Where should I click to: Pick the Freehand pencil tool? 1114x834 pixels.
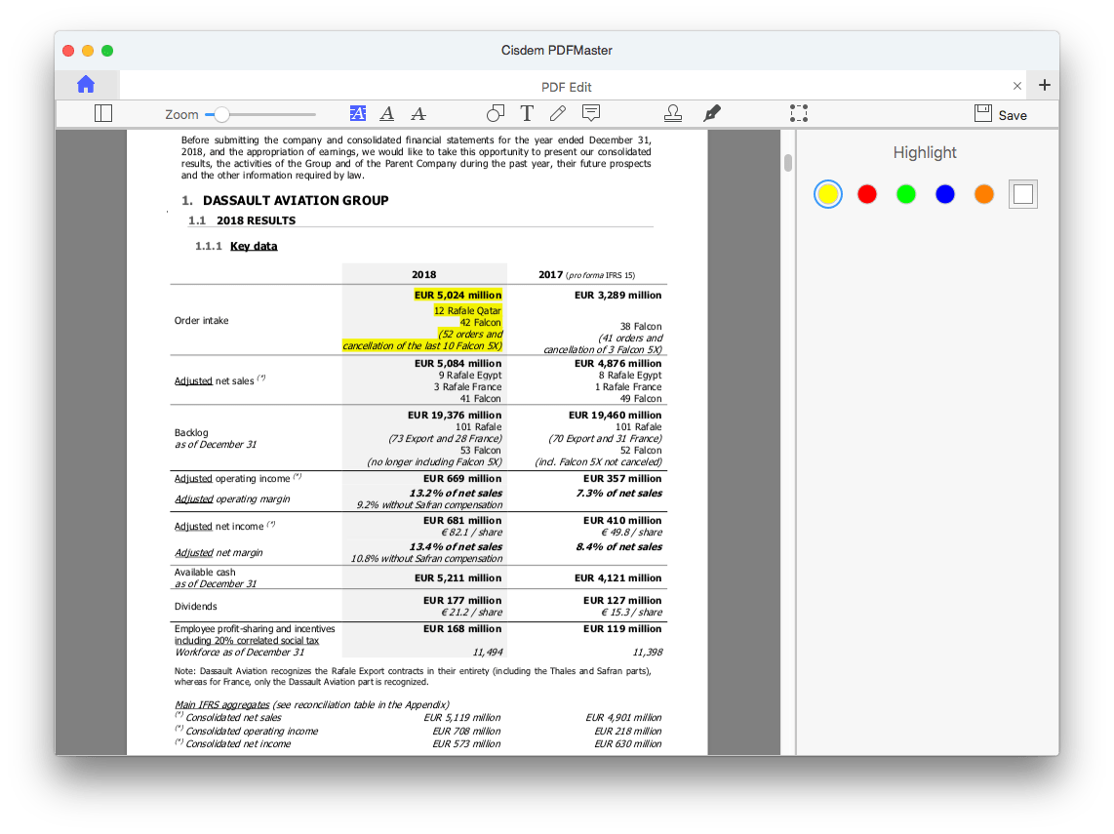[x=558, y=114]
